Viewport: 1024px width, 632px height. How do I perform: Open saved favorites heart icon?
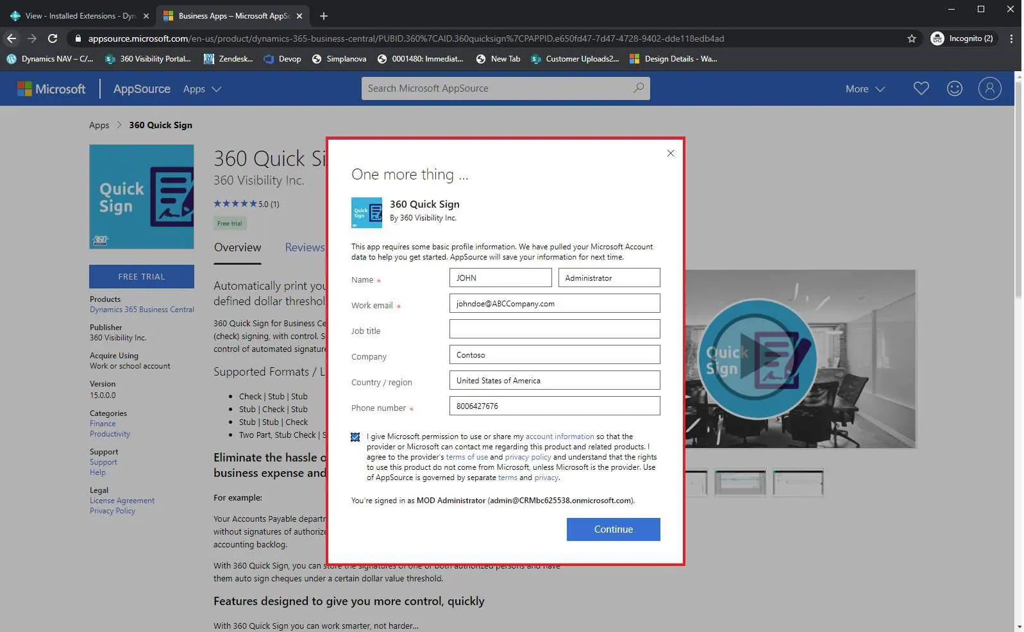tap(921, 88)
